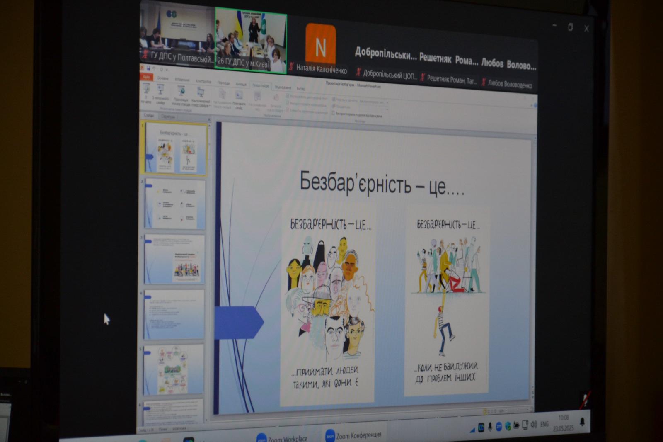The image size is (663, 442).
Task: Select the Слайди tab in thumbnail pane
Action: click(x=149, y=115)
